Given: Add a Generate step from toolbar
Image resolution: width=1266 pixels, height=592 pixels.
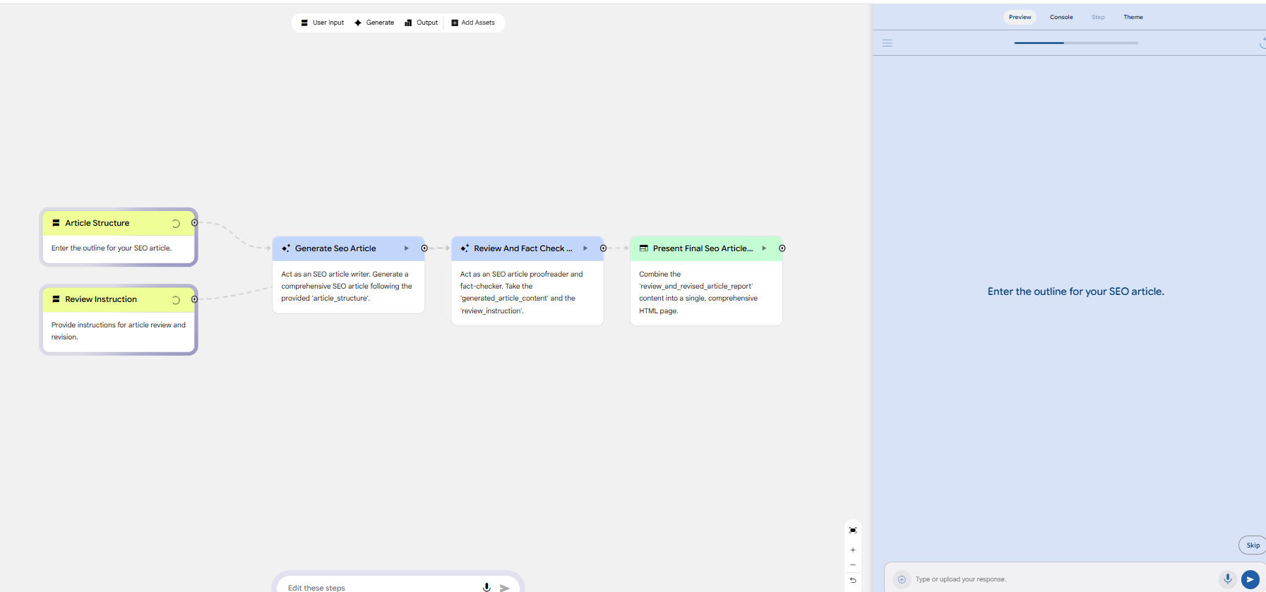Looking at the screenshot, I should pyautogui.click(x=374, y=23).
